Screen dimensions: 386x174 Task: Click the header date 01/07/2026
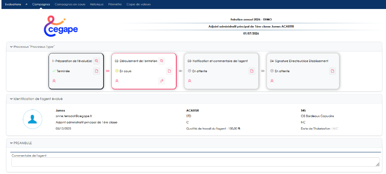pos(251,33)
